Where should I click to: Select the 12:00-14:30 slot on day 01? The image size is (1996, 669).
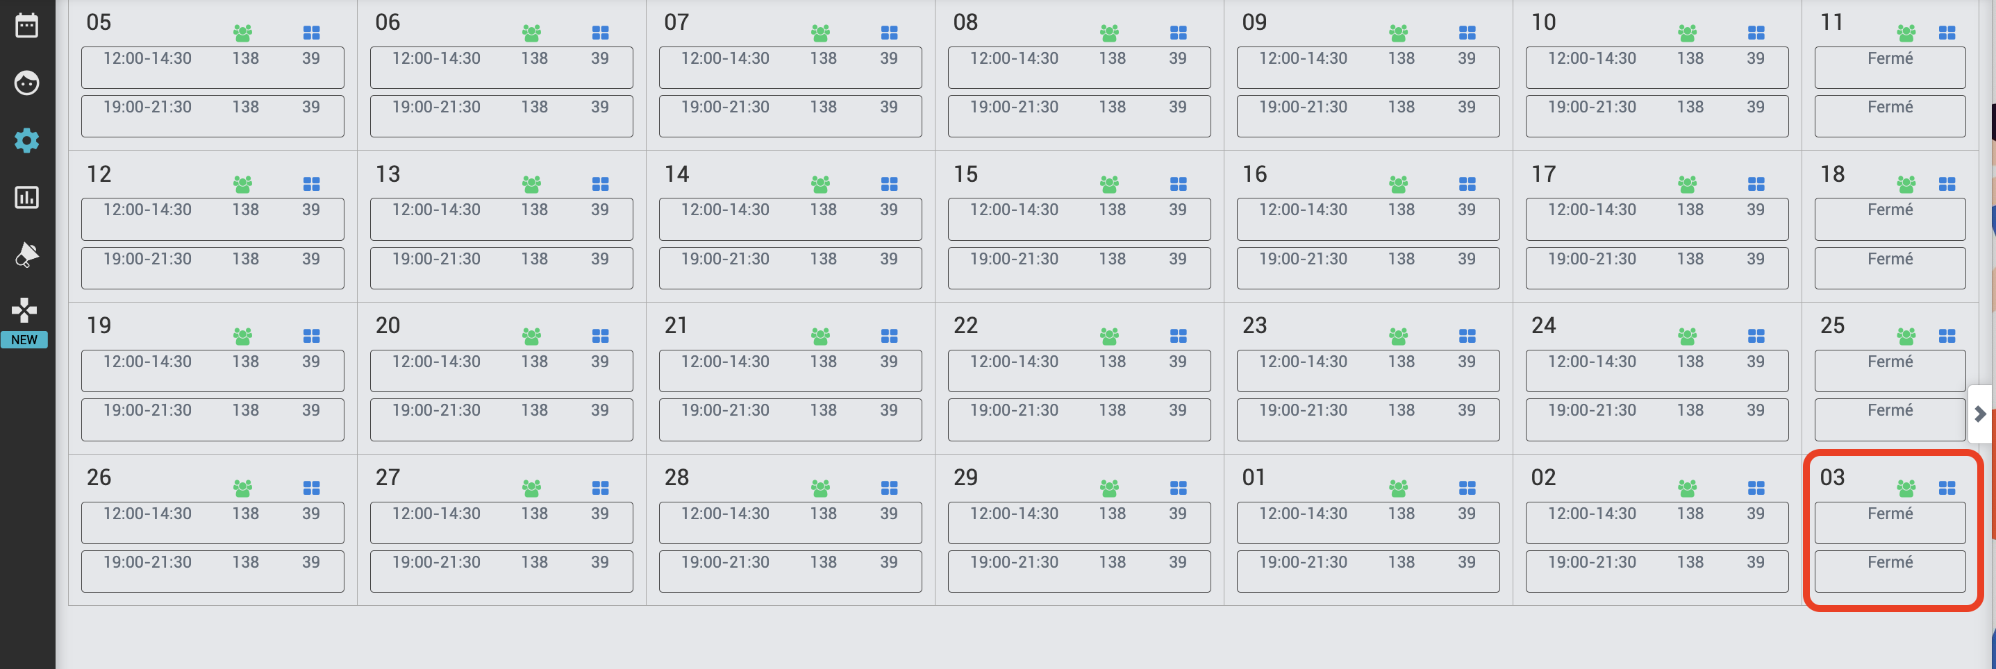click(1367, 523)
